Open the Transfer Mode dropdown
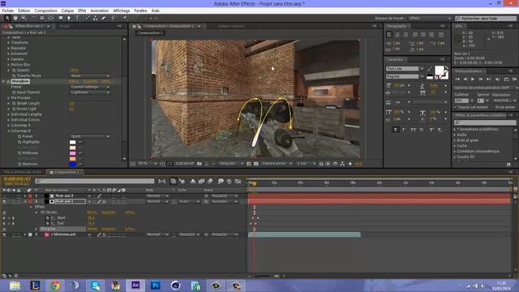This screenshot has height=292, width=519. pyautogui.click(x=90, y=75)
